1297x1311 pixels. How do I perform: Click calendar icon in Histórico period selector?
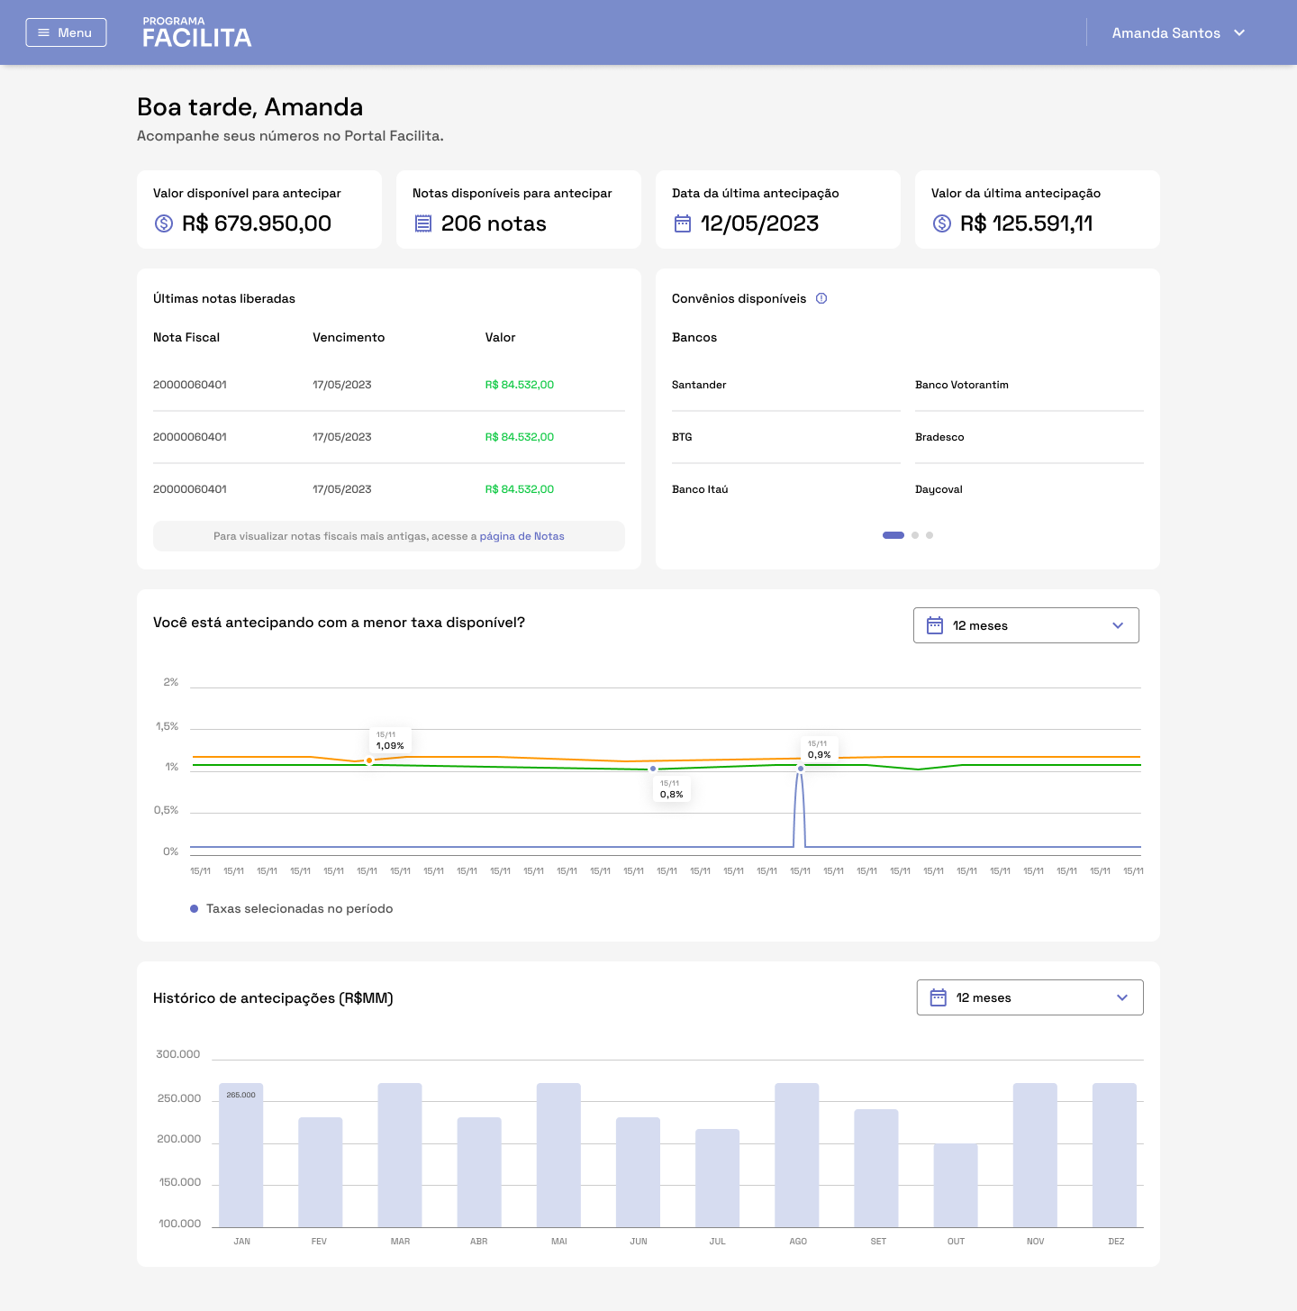point(939,997)
